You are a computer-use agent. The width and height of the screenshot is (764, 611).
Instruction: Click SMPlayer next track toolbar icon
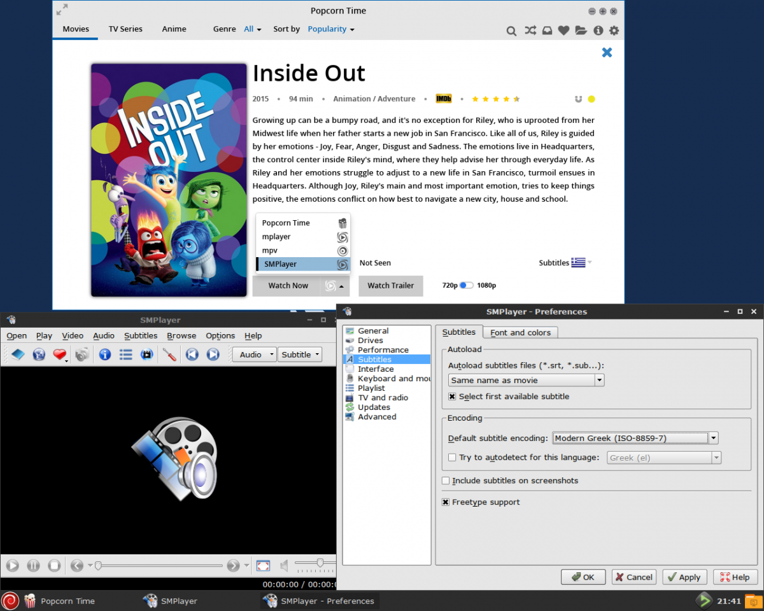tap(213, 355)
